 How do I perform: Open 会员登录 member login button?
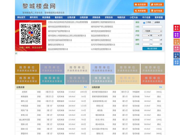[x=140, y=4]
